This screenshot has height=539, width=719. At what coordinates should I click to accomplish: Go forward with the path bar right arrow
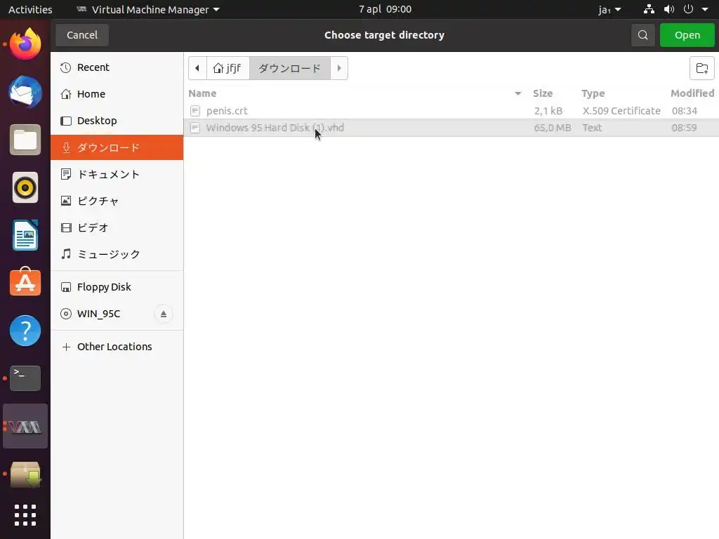pos(339,68)
